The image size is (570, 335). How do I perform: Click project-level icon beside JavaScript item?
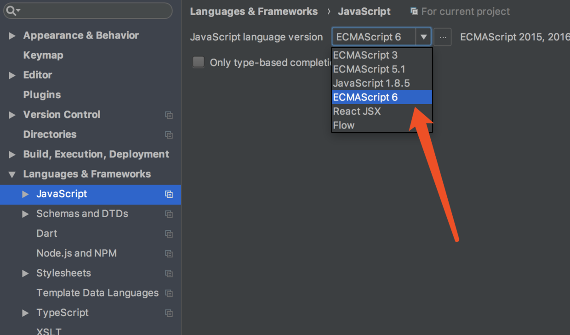coord(169,195)
